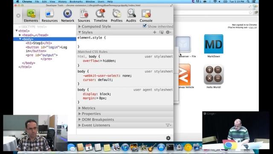Open the File menu
This screenshot has width=273, height=154.
pyautogui.click(x=37, y=2)
